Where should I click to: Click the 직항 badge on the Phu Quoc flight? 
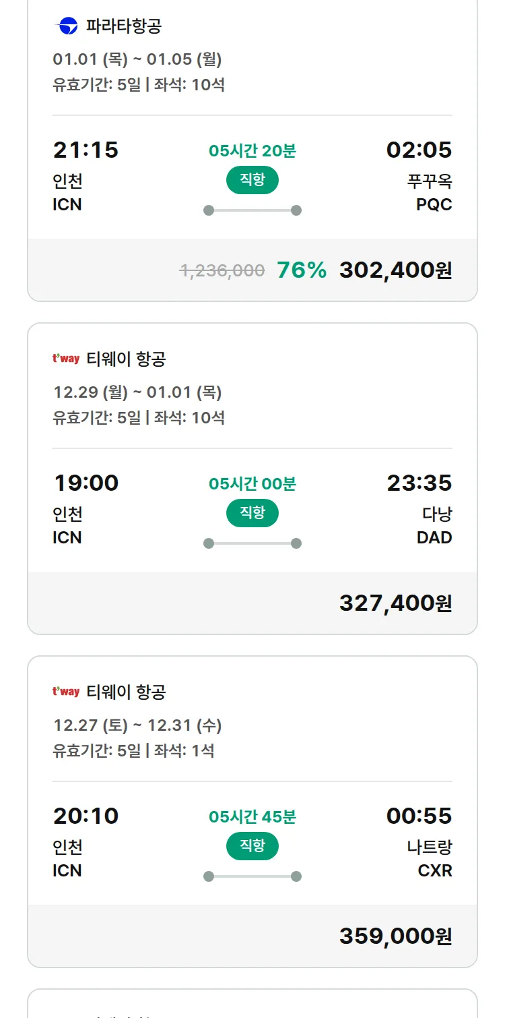tap(252, 180)
